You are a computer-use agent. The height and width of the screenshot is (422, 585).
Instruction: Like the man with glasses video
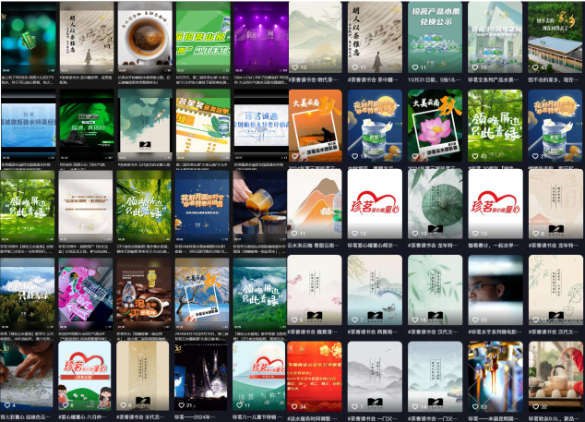tap(475, 320)
